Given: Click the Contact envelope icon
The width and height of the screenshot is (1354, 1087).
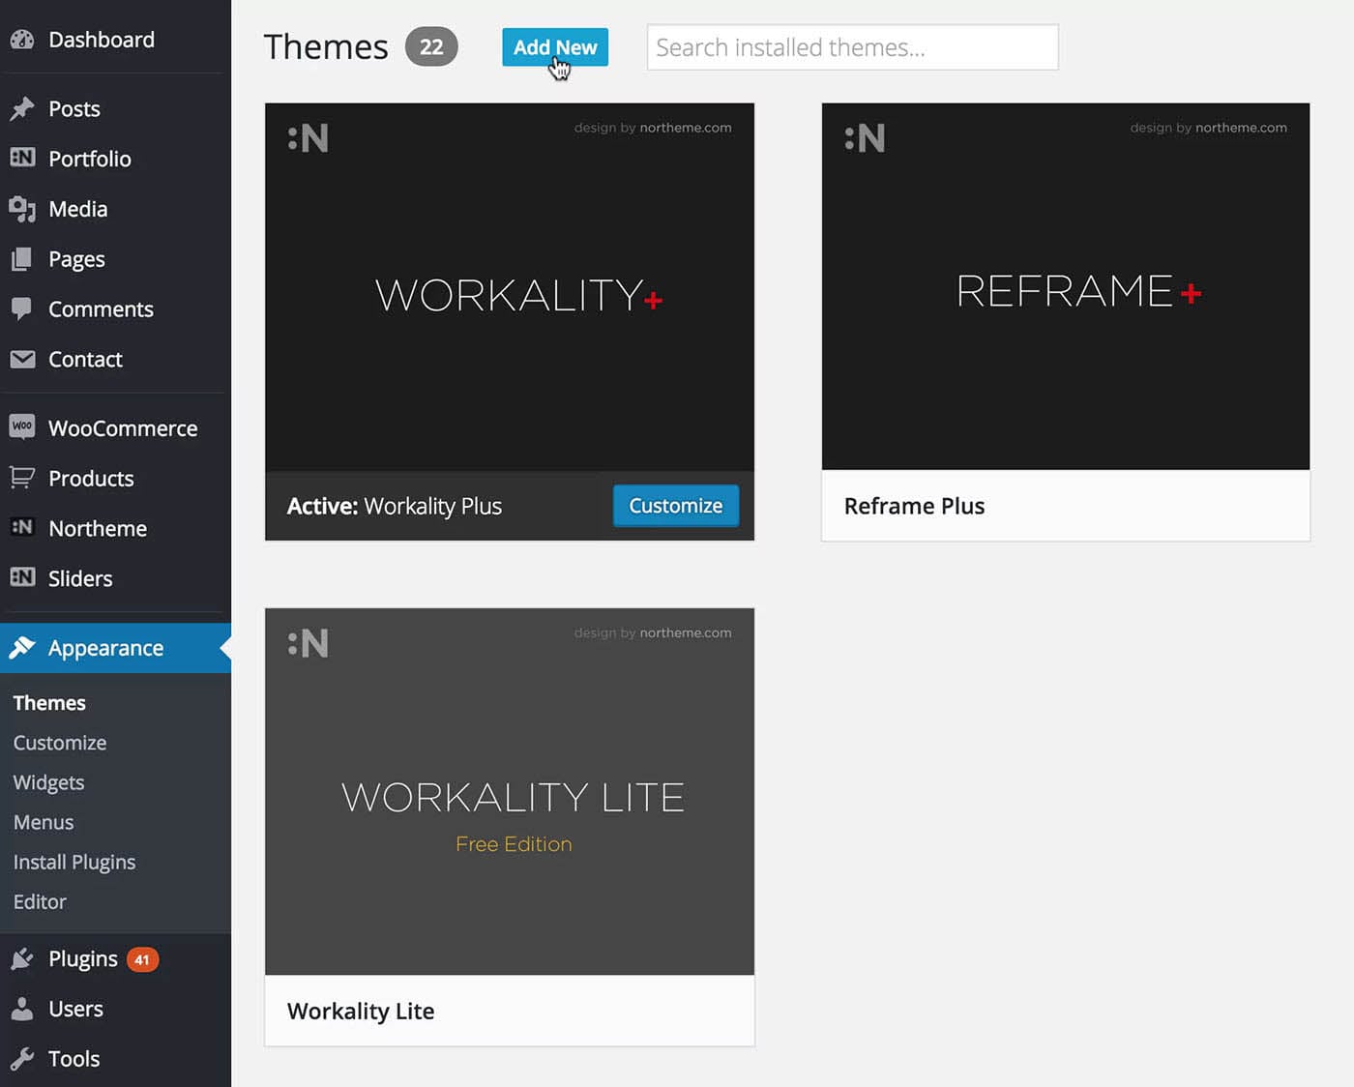Looking at the screenshot, I should (22, 359).
